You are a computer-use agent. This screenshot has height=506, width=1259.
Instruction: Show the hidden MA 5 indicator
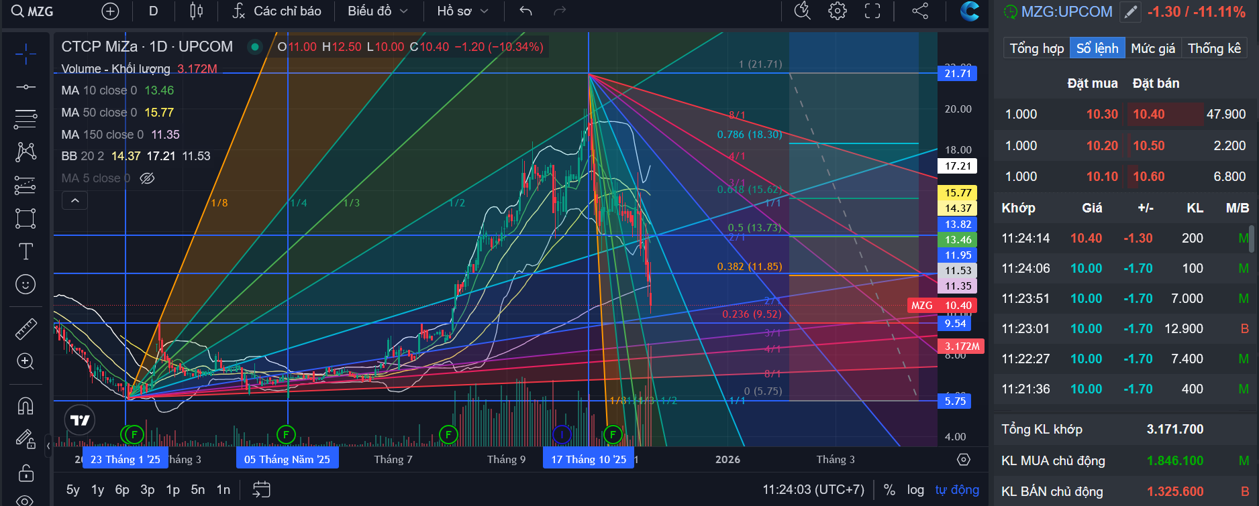tap(147, 178)
